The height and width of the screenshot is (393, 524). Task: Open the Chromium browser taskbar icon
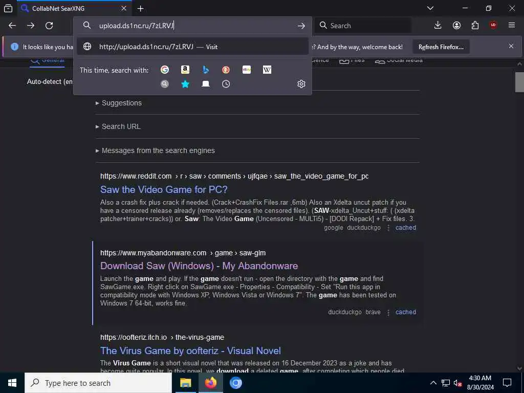(x=235, y=383)
